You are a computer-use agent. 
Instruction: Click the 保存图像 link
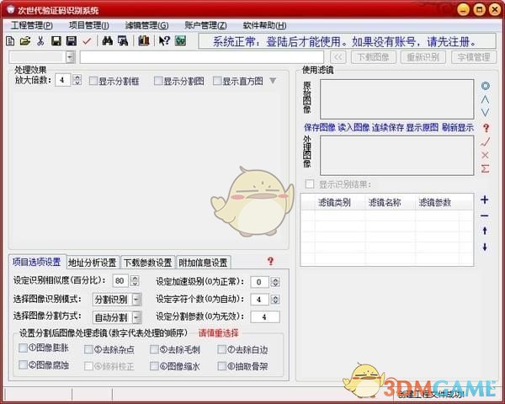click(x=320, y=127)
